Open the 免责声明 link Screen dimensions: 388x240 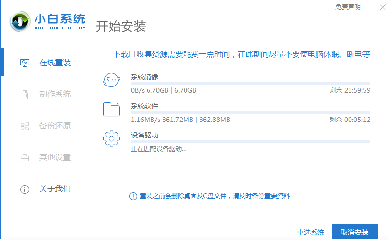pos(348,7)
